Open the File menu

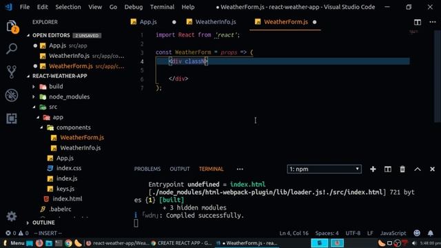pos(25,7)
